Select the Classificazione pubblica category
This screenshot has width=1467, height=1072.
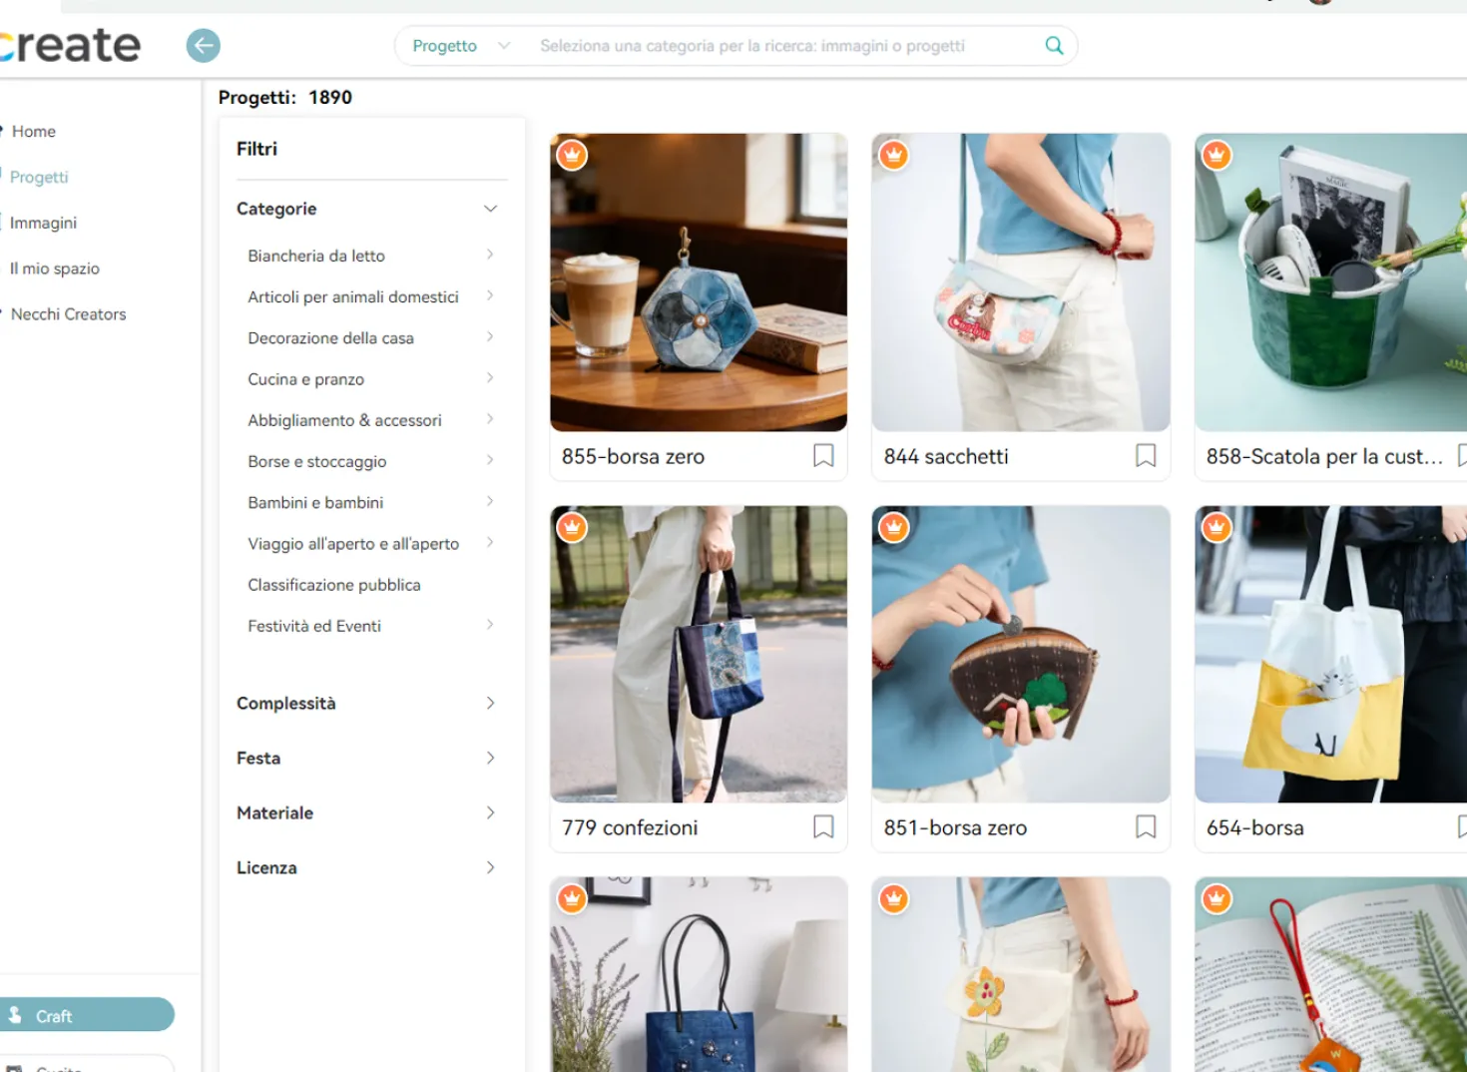point(334,585)
